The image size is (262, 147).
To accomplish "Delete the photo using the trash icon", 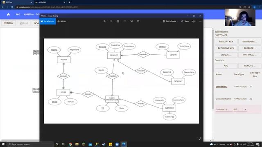I will point(118,21).
